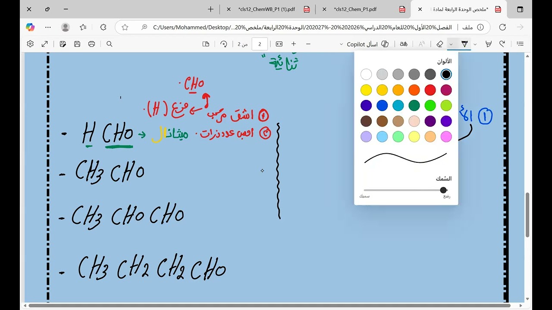552x310 pixels.
Task: View site information (i) icon in address bar
Action: [480, 27]
